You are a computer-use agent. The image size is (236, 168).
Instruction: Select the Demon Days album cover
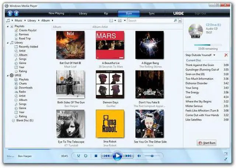[x=110, y=84]
